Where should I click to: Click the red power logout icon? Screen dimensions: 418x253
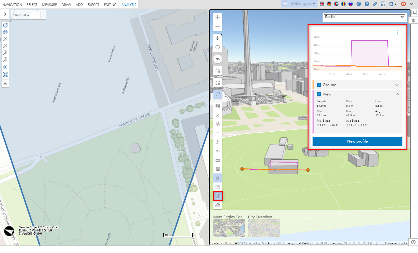click(403, 4)
